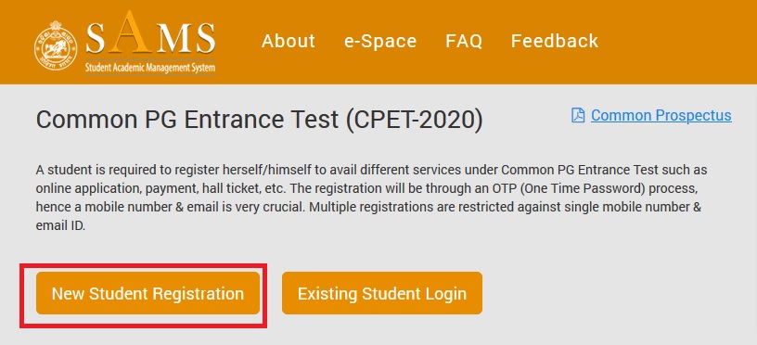The image size is (757, 345).
Task: Open the Common Prospectus link
Action: (x=661, y=115)
